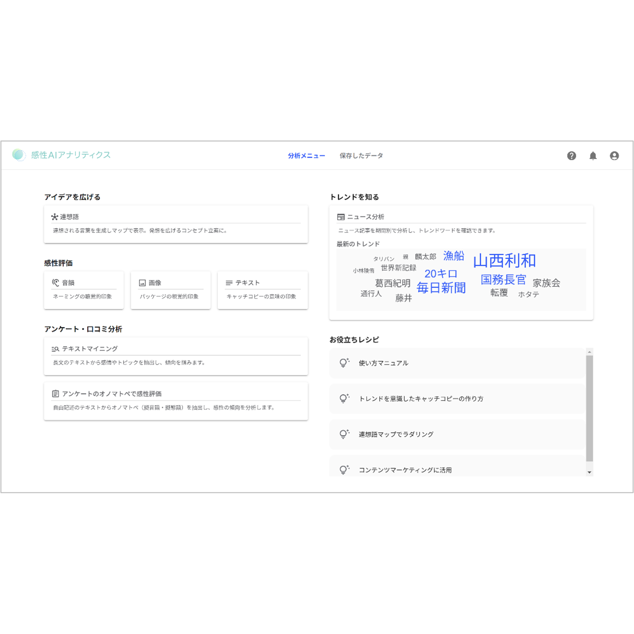The image size is (634, 634).
Task: Click trend word 山西利和
Action: 504,260
